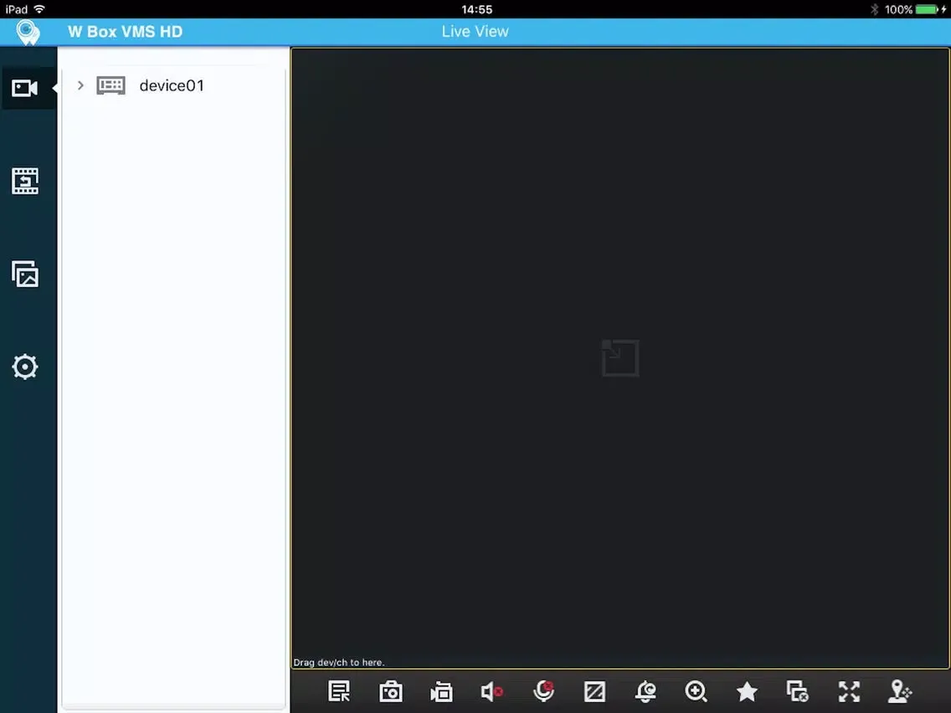Take a snapshot with the camera icon

tap(390, 691)
